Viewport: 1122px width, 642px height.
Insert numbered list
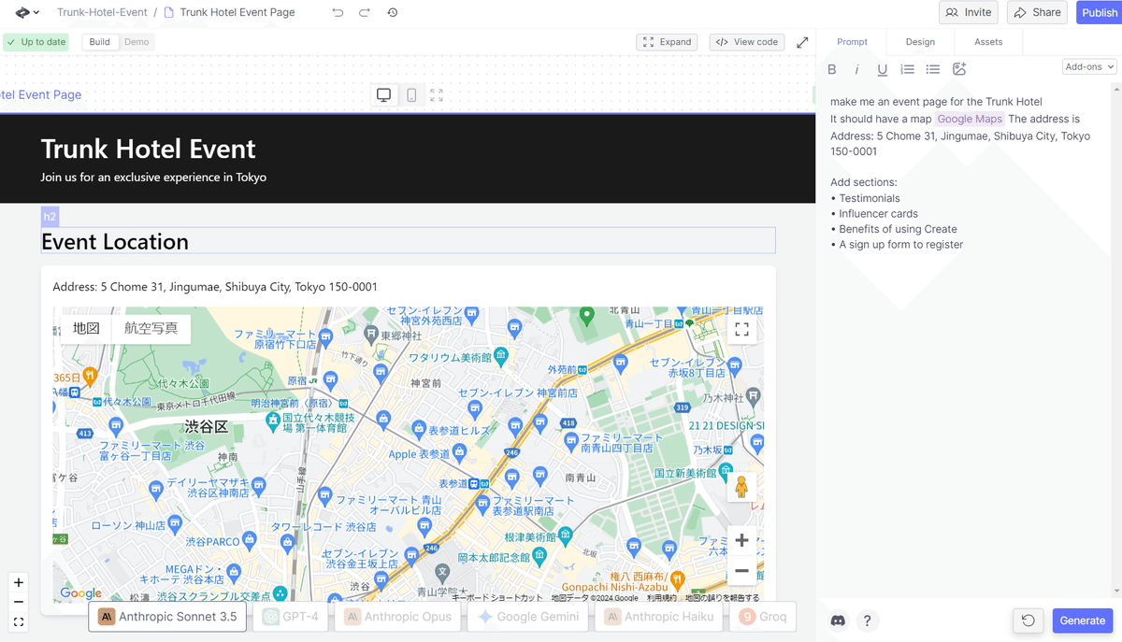pyautogui.click(x=907, y=69)
